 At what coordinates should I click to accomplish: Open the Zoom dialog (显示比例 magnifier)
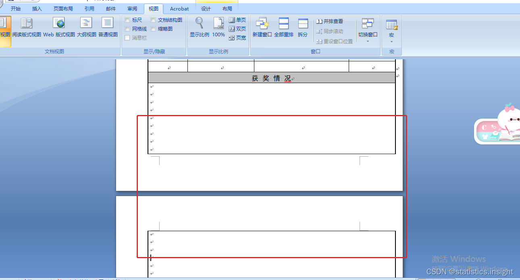(199, 27)
